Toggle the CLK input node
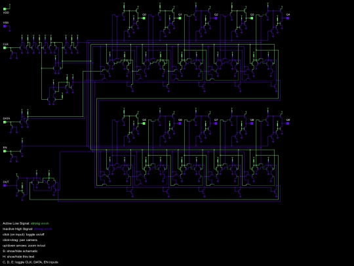 (x=5, y=48)
